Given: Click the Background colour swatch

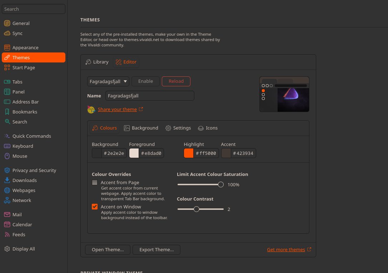Looking at the screenshot, I should [x=97, y=153].
